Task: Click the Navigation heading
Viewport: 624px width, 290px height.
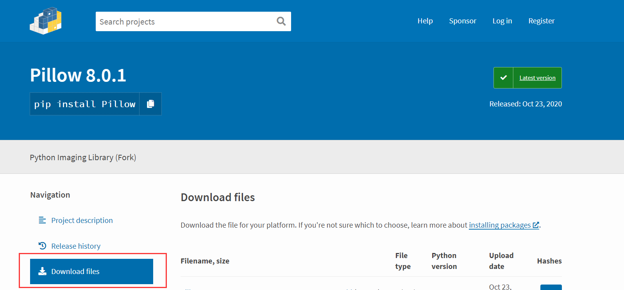Action: point(50,195)
